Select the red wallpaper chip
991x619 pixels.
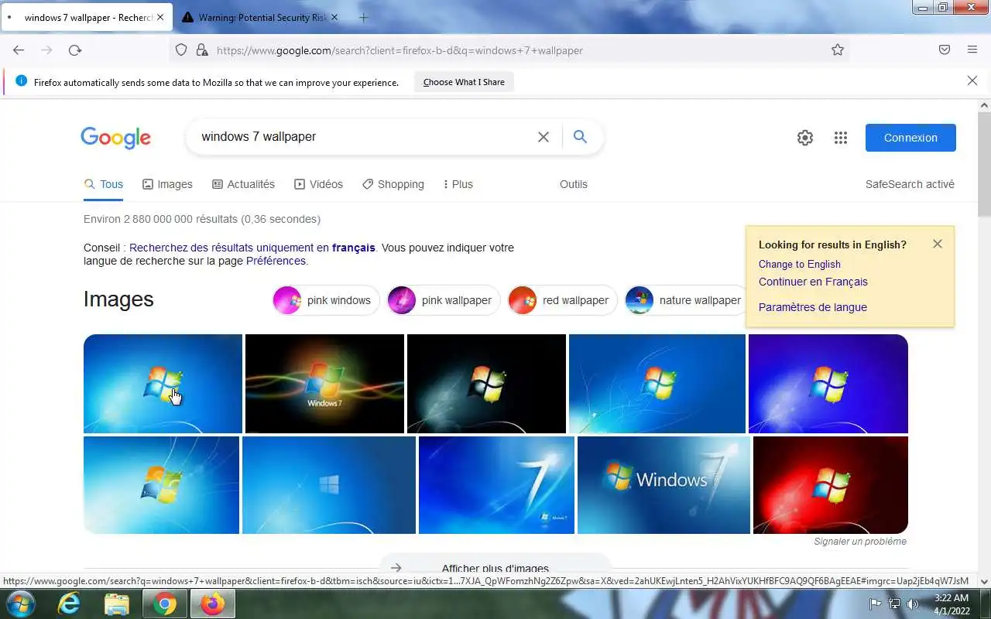(562, 300)
